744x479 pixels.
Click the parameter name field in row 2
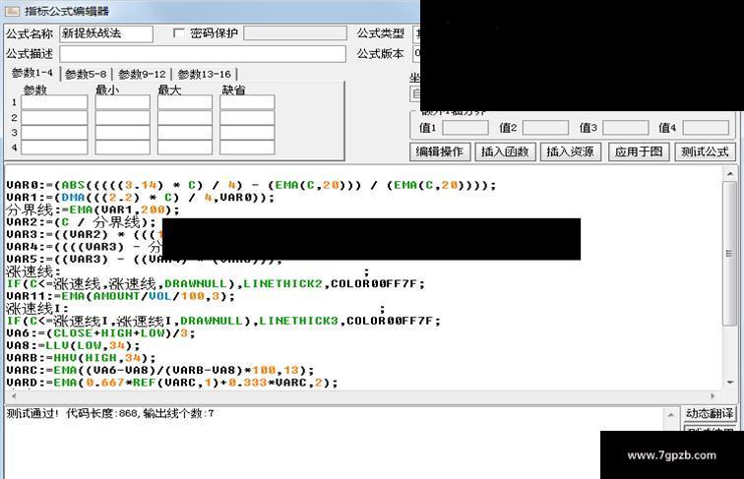[54, 117]
